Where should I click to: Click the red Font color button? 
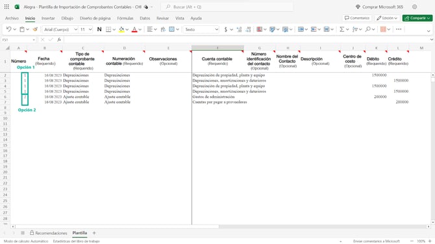point(134,29)
